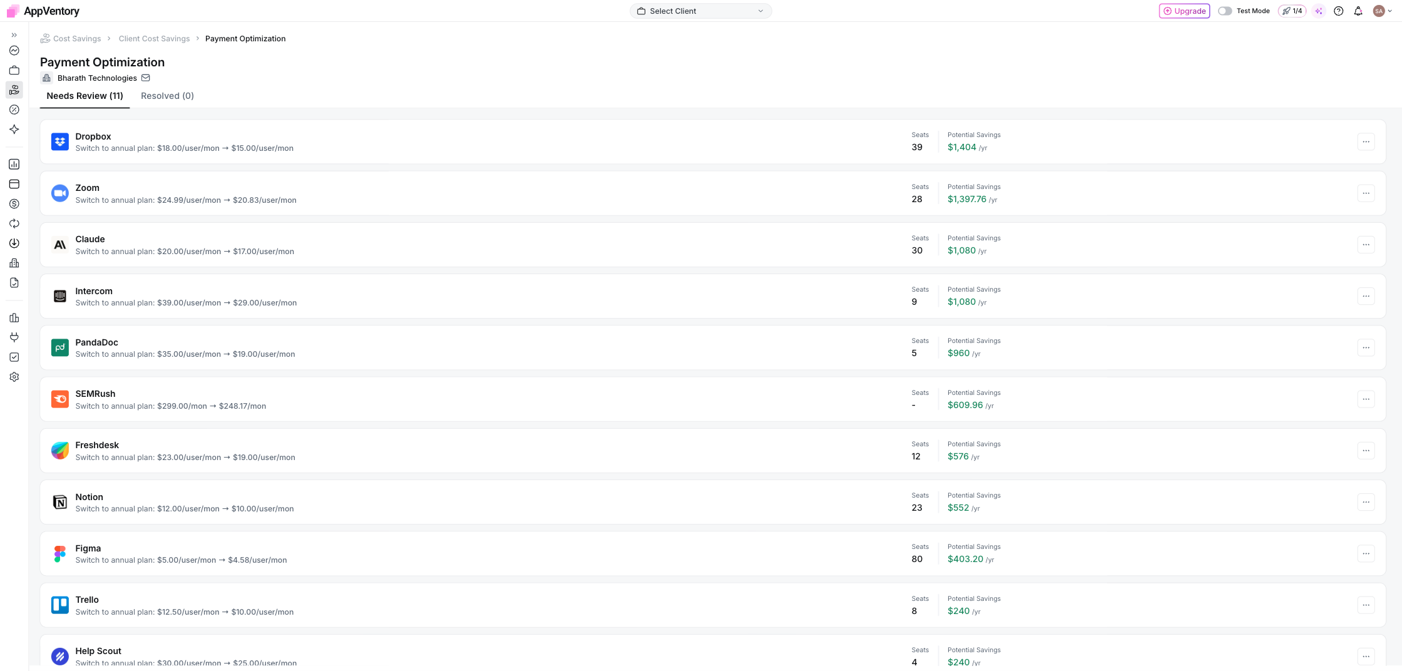Click the Help Scout app logo

pos(60,657)
